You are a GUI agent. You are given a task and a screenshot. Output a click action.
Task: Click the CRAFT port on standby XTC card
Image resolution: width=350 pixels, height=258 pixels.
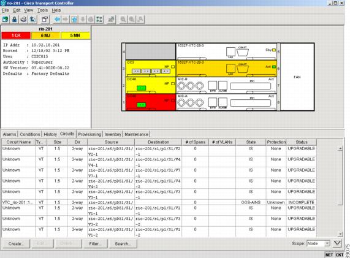tap(242, 52)
